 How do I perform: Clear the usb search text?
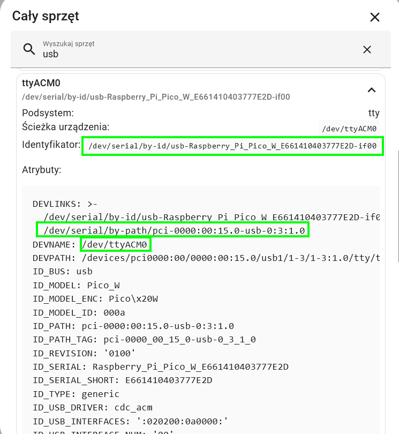[367, 49]
